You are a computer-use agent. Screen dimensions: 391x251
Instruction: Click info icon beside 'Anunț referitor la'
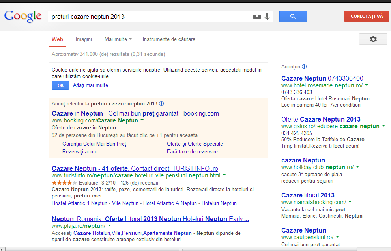pos(162,103)
